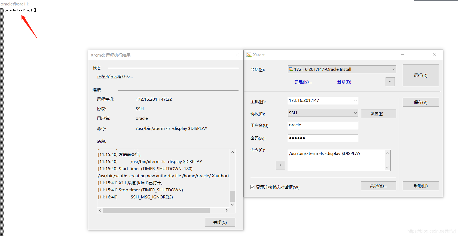Click the Xstart application icon in title bar
Screen dimensions: 458x236
pos(249,55)
